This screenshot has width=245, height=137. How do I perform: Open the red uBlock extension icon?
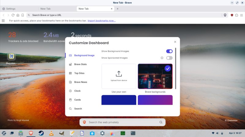pyautogui.click(x=232, y=15)
